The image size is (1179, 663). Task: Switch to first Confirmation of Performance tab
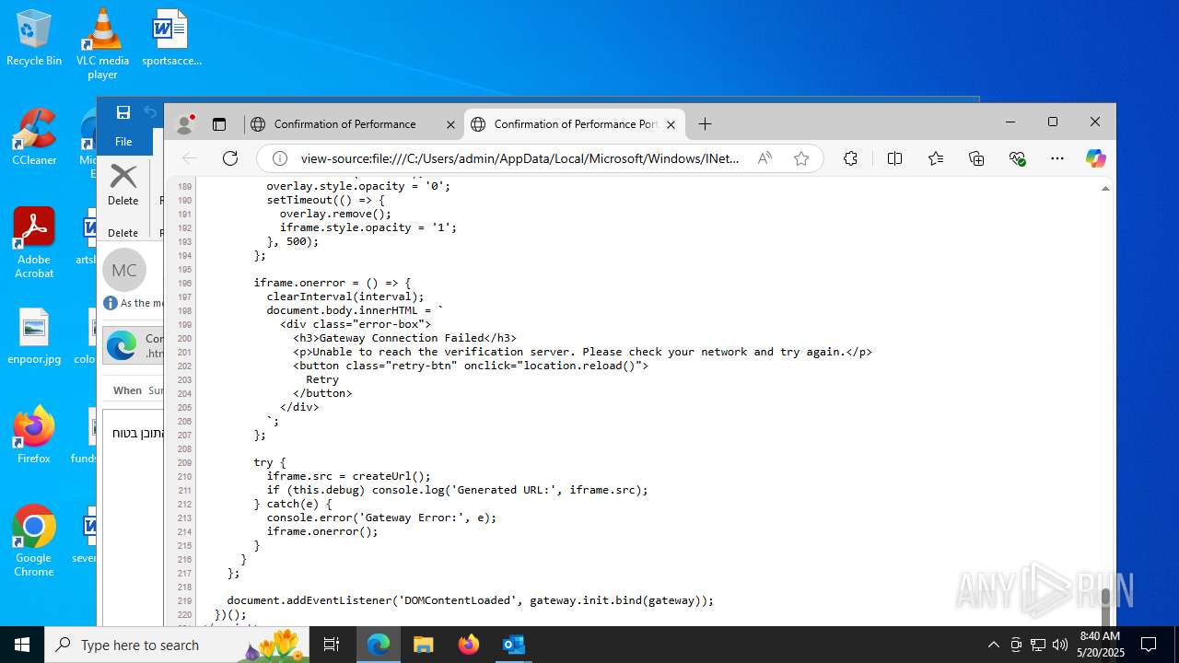(x=345, y=124)
